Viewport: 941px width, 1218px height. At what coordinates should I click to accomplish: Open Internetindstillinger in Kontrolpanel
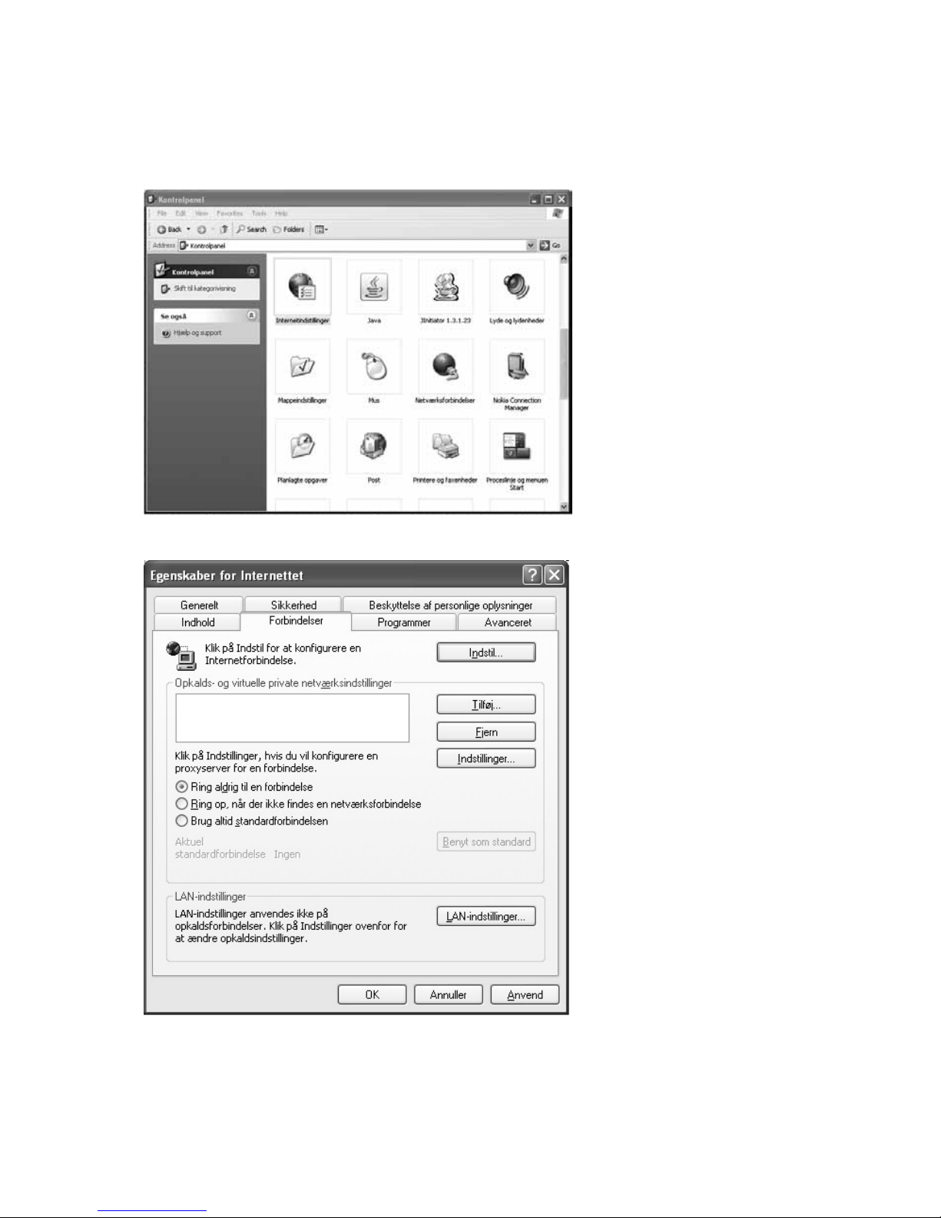(303, 292)
